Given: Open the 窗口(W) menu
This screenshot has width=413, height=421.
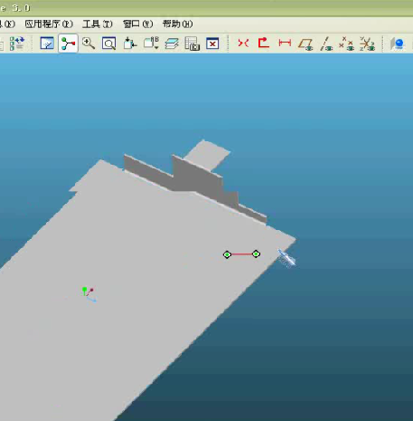Looking at the screenshot, I should click(137, 24).
